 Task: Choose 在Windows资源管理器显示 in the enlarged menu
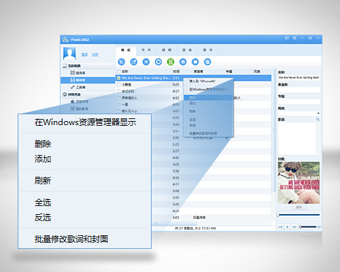[x=85, y=122]
